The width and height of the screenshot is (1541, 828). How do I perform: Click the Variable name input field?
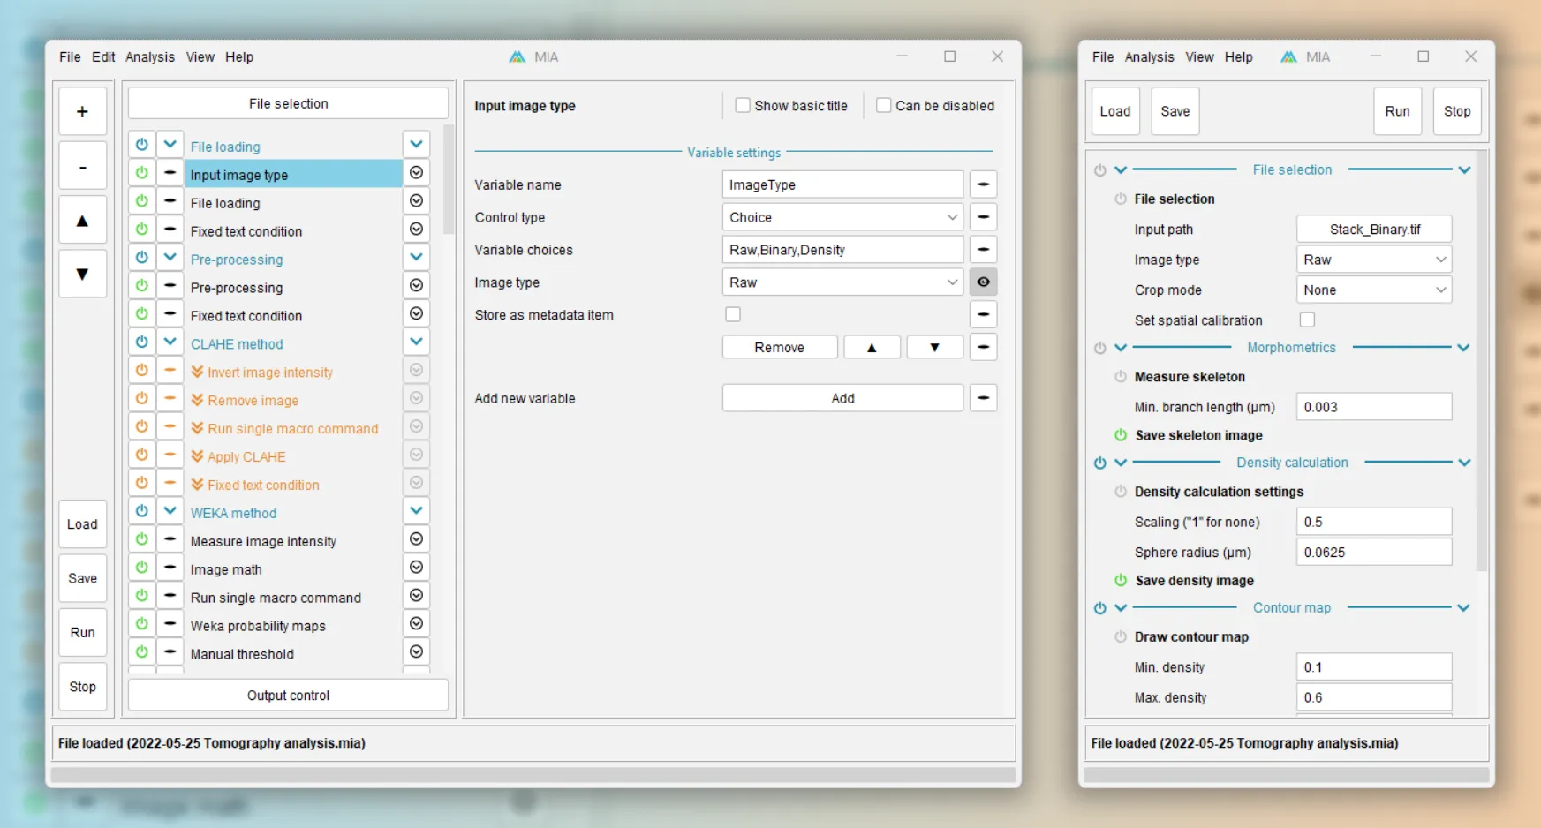coord(842,184)
